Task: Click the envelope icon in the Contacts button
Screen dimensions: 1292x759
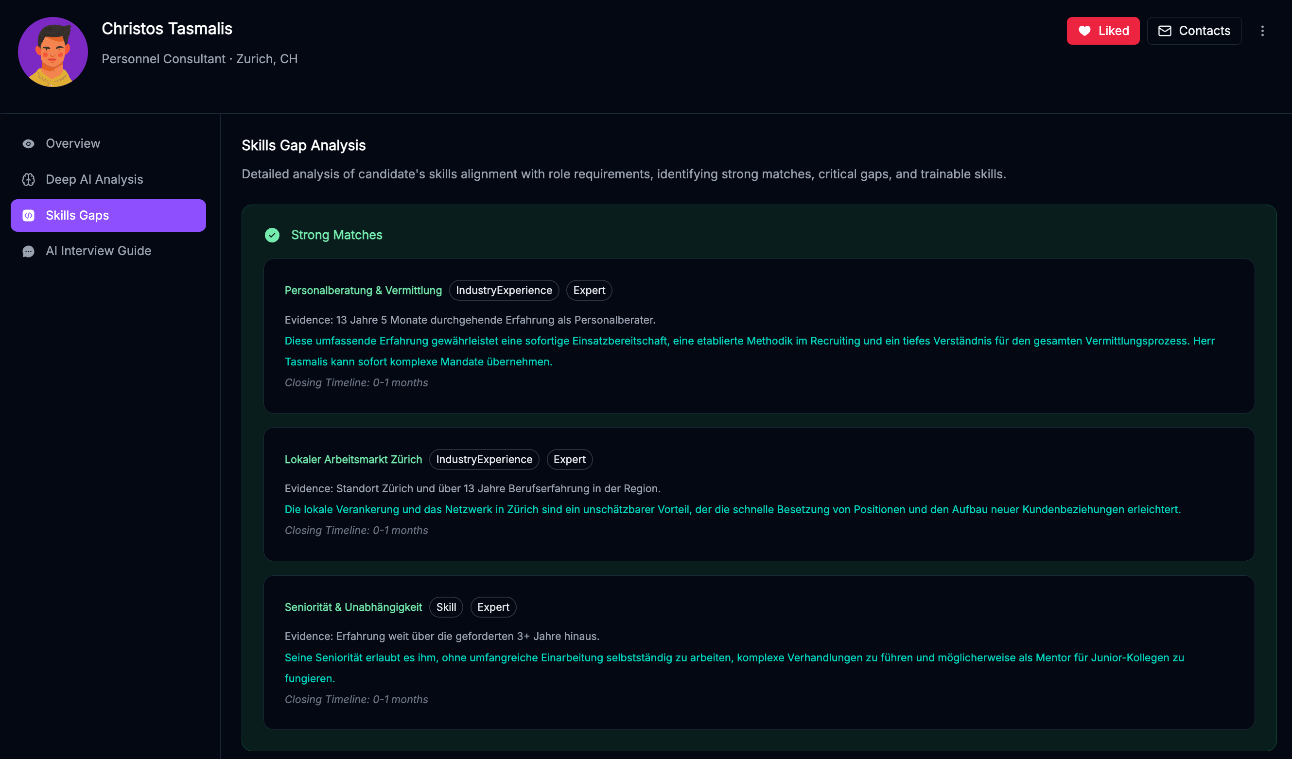Action: (1165, 31)
